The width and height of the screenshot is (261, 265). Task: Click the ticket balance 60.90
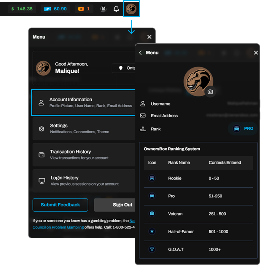pyautogui.click(x=55, y=9)
